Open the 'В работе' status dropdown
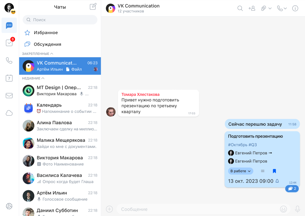Image resolution: width=305 pixels, height=216 pixels. pyautogui.click(x=240, y=171)
